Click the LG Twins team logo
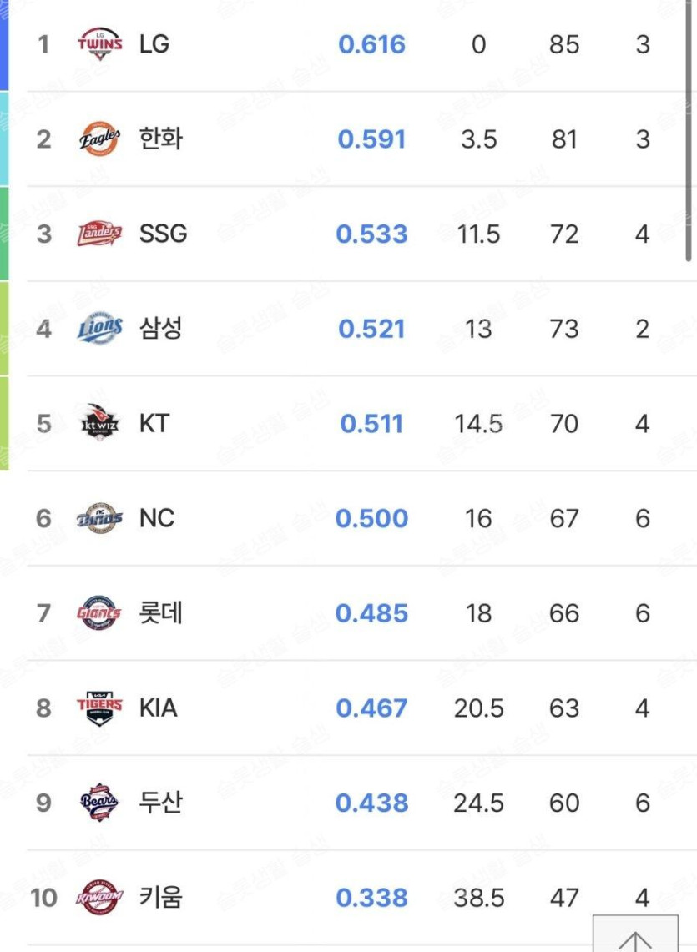 pos(99,43)
